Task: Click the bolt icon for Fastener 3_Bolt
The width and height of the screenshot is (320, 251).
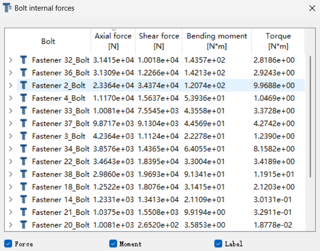Action: (x=24, y=136)
